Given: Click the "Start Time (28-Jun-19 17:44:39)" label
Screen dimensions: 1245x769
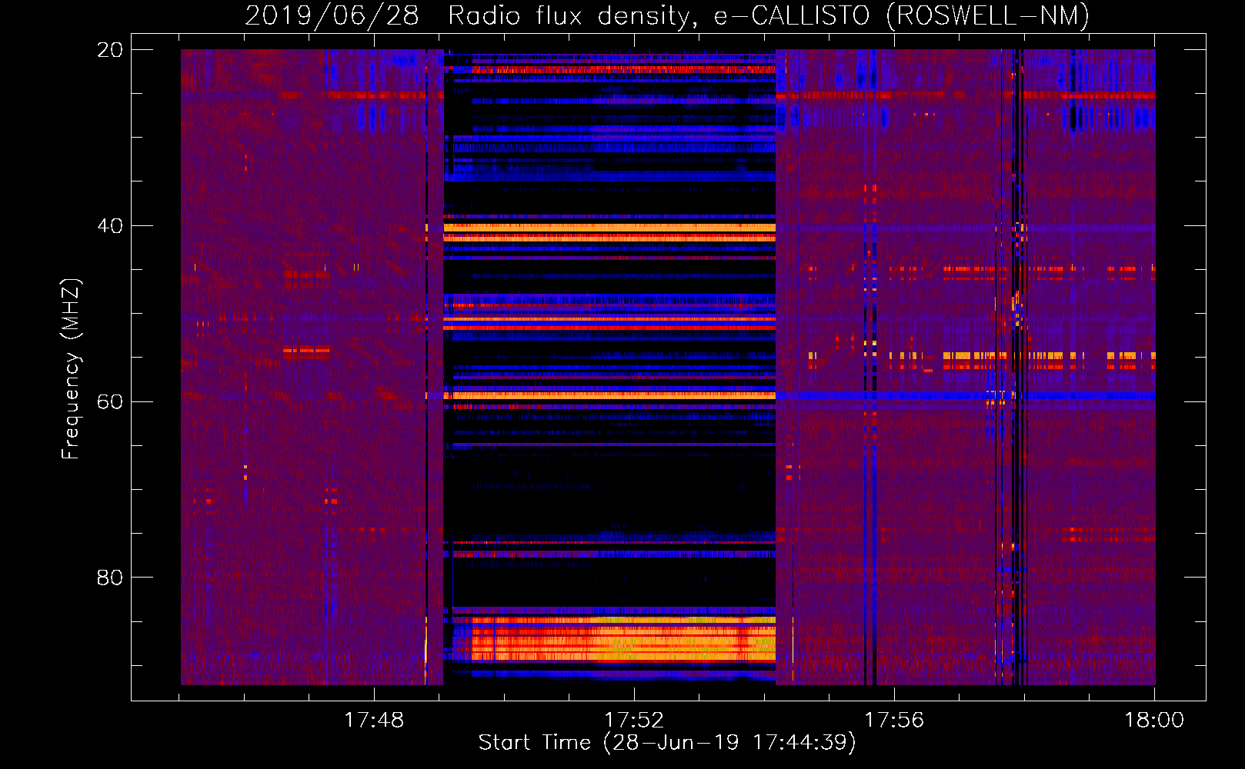Looking at the screenshot, I should [x=667, y=743].
